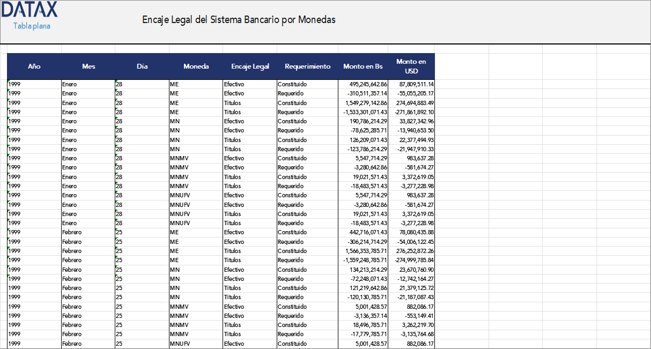651x349 pixels.
Task: Click the Año column header
Action: point(34,66)
